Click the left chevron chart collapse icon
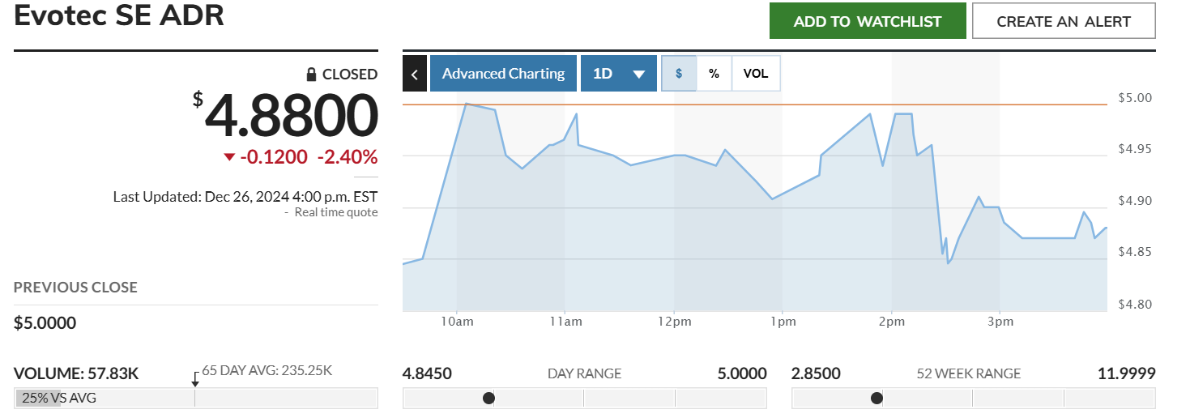 point(414,74)
